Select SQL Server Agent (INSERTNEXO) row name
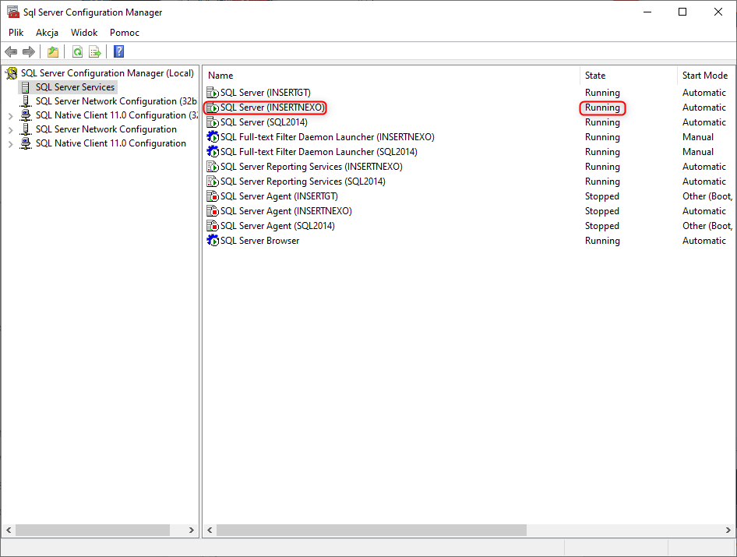The image size is (737, 557). coord(286,211)
